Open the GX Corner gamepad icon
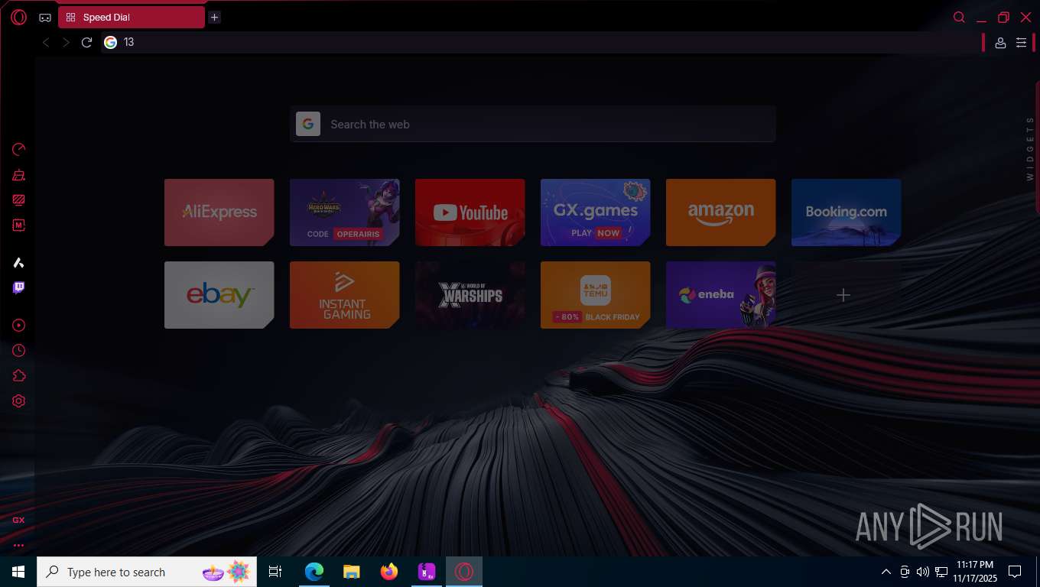 (x=45, y=18)
